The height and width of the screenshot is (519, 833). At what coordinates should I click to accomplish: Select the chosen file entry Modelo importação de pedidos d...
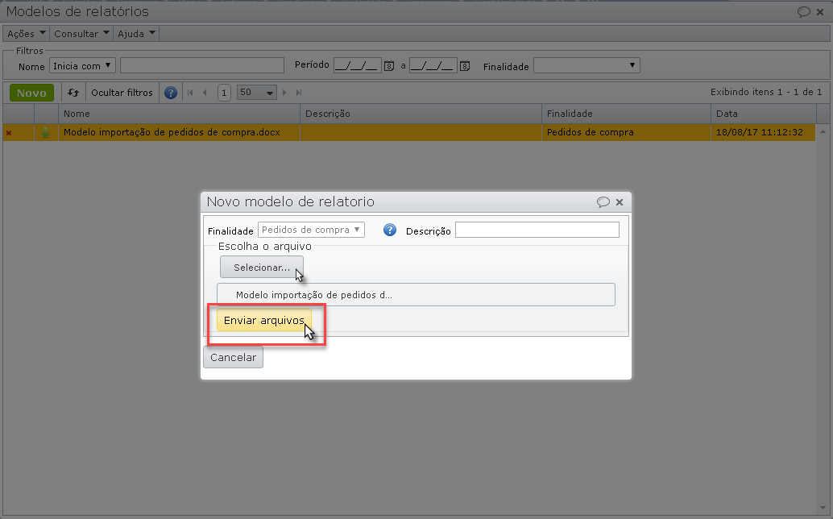point(416,295)
